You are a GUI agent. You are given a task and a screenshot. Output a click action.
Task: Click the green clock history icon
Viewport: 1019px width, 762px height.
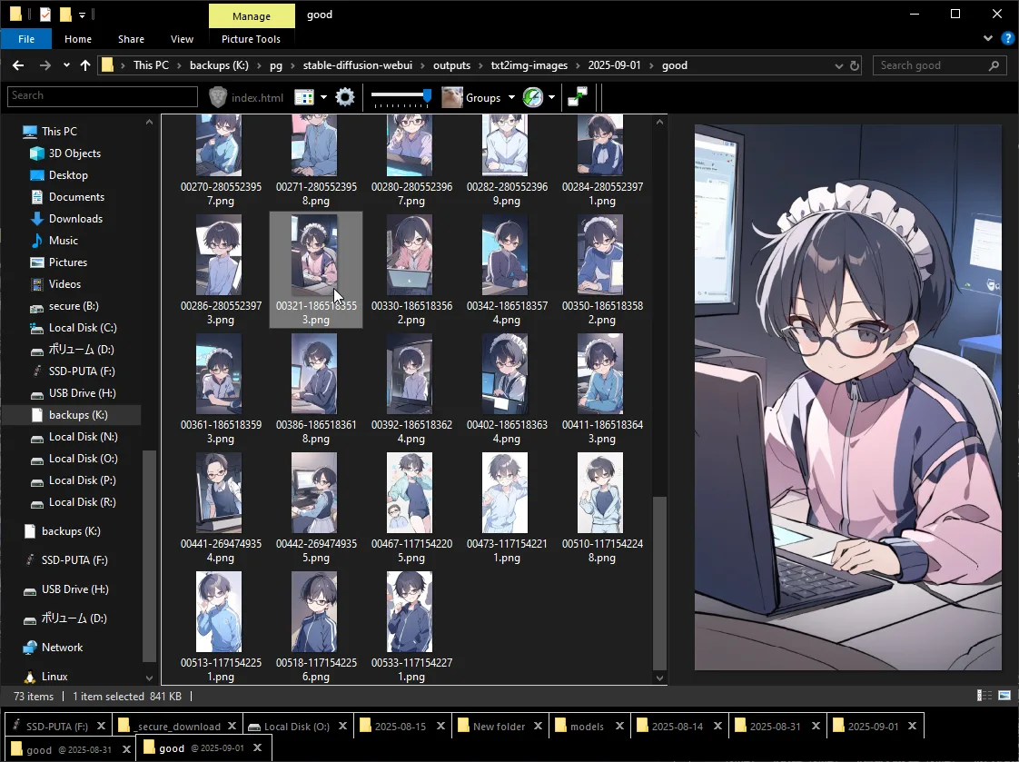[533, 97]
